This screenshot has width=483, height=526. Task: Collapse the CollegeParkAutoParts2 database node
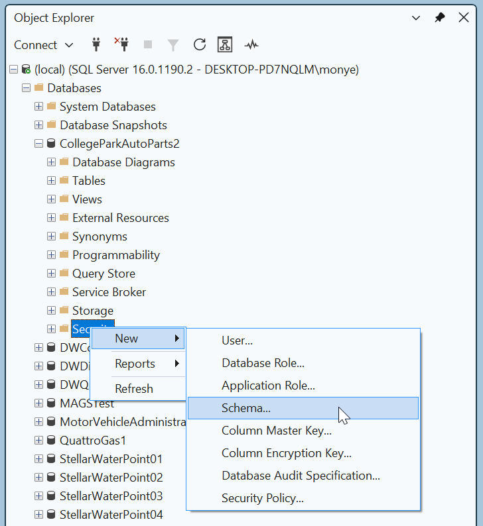[x=38, y=144]
